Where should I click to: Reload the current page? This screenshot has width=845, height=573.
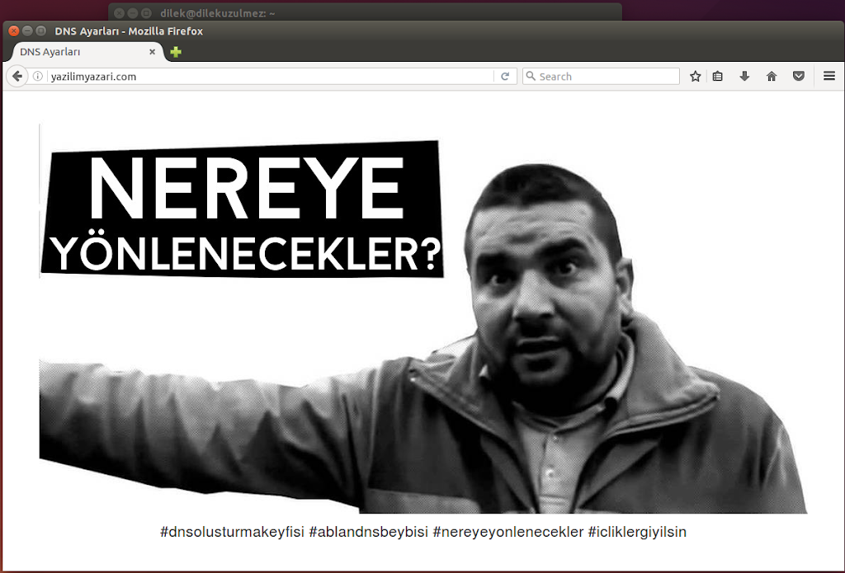click(505, 76)
